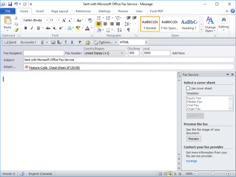
Task: Click the yellow text highlight color button
Action: coord(78,28)
